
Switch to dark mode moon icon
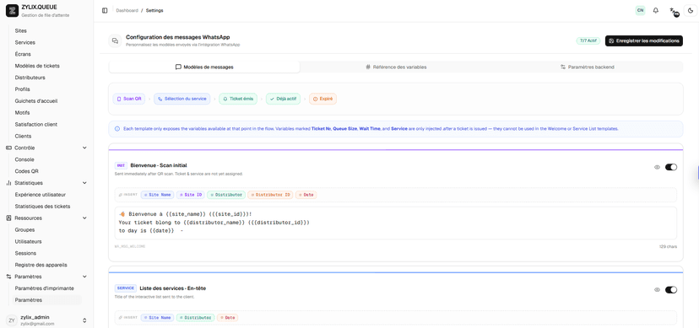tap(691, 10)
